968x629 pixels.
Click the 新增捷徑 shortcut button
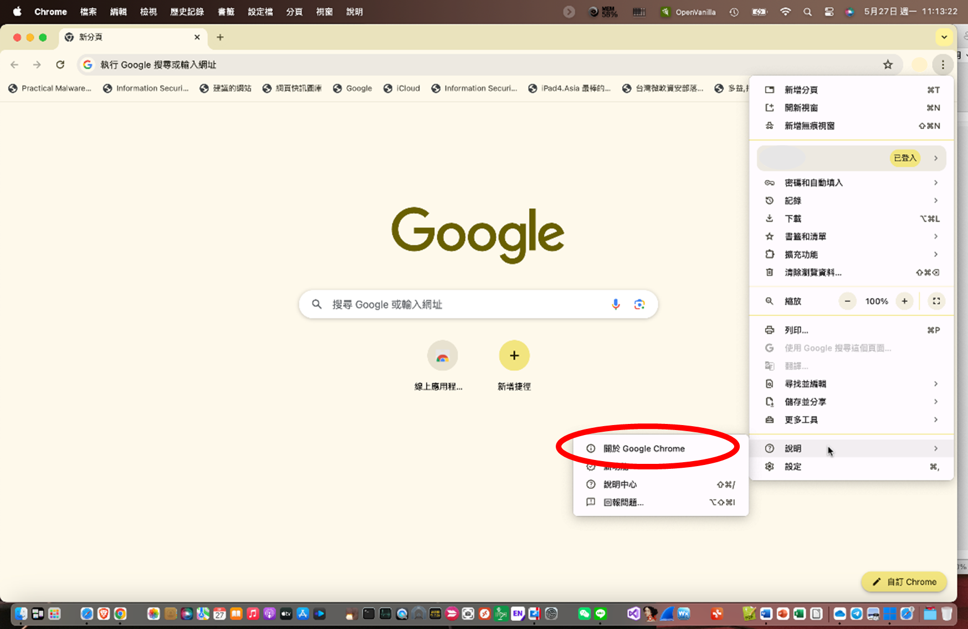pos(514,356)
